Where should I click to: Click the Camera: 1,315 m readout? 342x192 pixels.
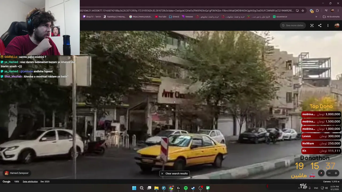coord(331,182)
